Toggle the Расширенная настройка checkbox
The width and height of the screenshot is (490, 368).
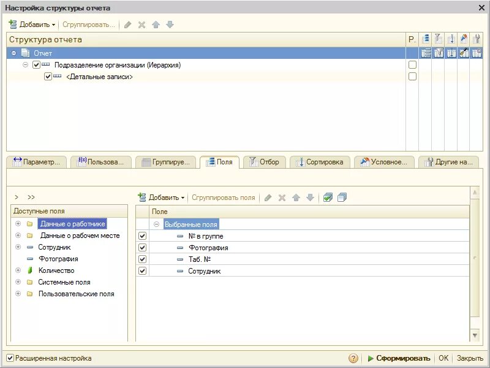click(10, 358)
